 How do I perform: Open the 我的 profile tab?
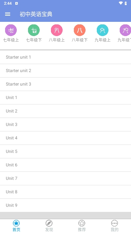115,226
